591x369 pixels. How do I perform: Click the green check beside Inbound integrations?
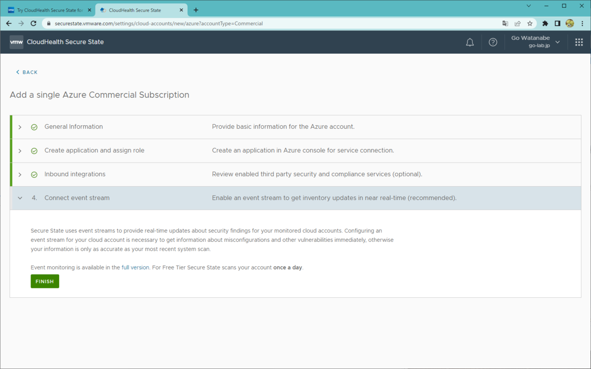(34, 174)
